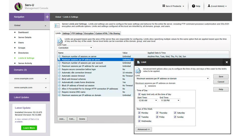Open Server Activity in navigation

[25, 63]
